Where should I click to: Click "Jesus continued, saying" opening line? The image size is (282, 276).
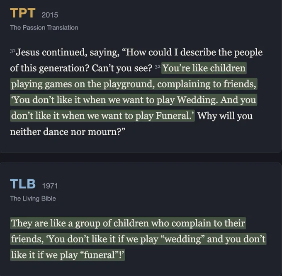68,52
